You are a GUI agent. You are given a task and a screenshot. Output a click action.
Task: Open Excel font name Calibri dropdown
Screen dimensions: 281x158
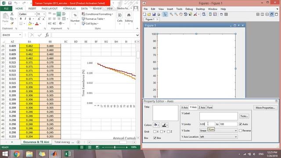click(x=35, y=14)
